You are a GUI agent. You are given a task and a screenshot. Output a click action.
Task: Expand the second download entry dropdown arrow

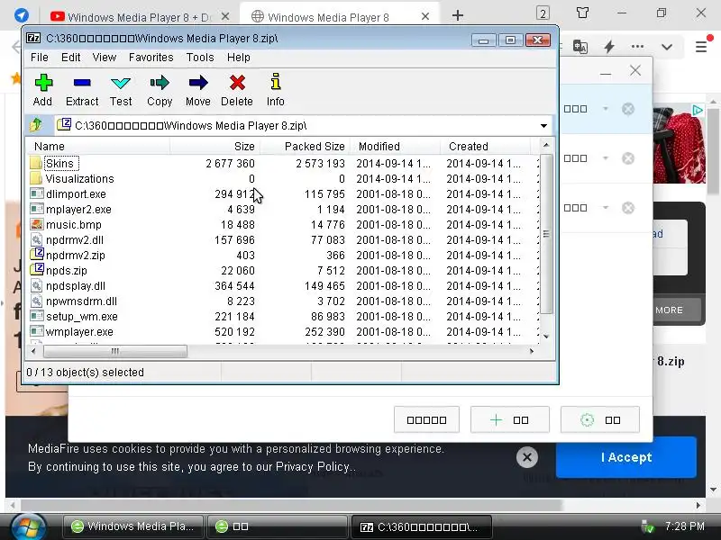click(x=606, y=158)
